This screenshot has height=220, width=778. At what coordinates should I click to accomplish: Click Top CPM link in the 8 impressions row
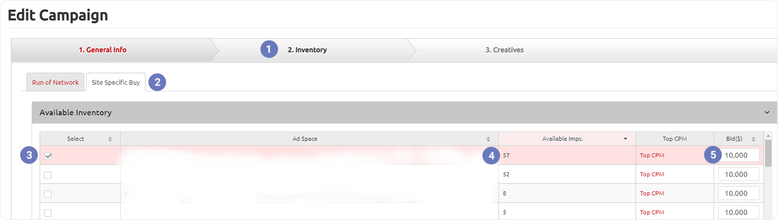(x=652, y=194)
